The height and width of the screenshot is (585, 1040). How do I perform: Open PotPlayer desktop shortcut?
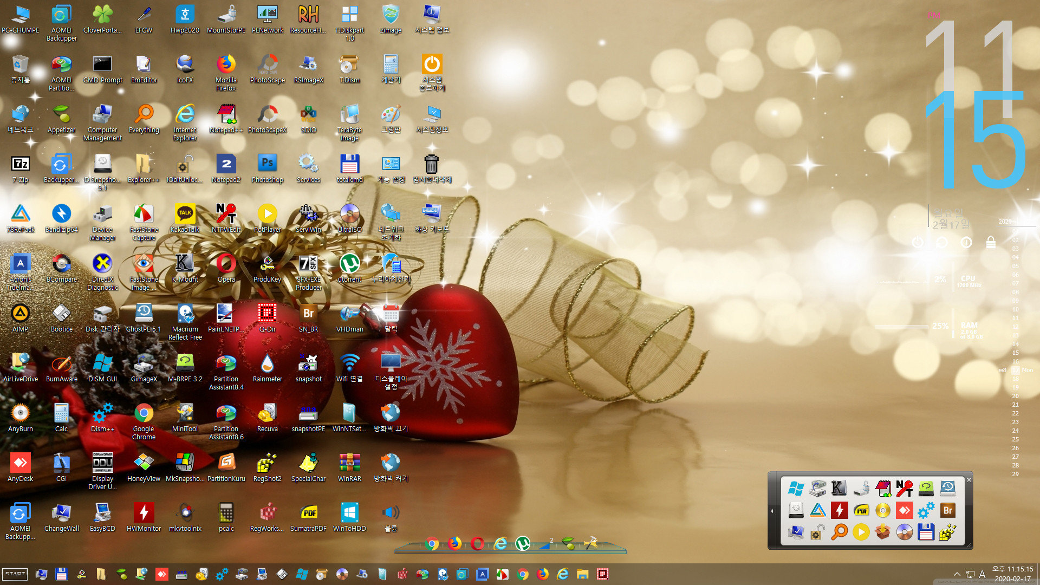tap(267, 218)
